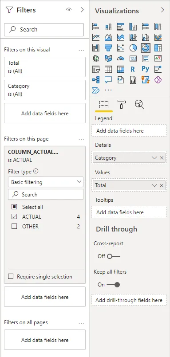Uncheck the ACTUAL filter value

(x=14, y=216)
